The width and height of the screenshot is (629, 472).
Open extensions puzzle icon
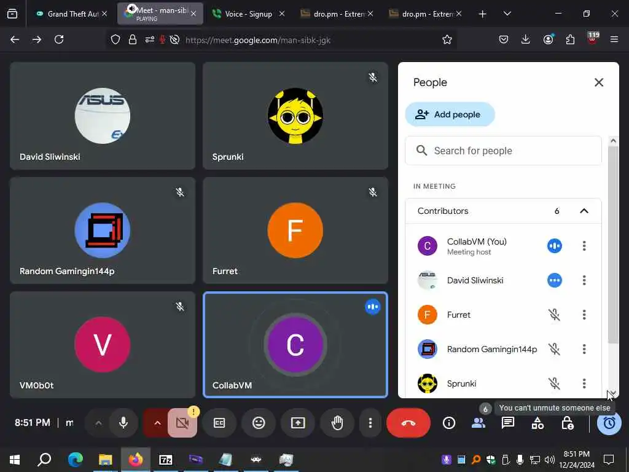570,39
